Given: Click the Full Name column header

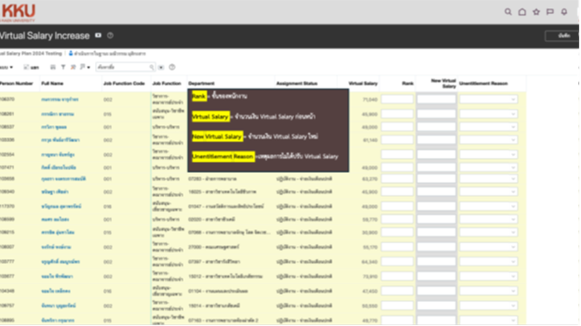Looking at the screenshot, I should tap(52, 84).
